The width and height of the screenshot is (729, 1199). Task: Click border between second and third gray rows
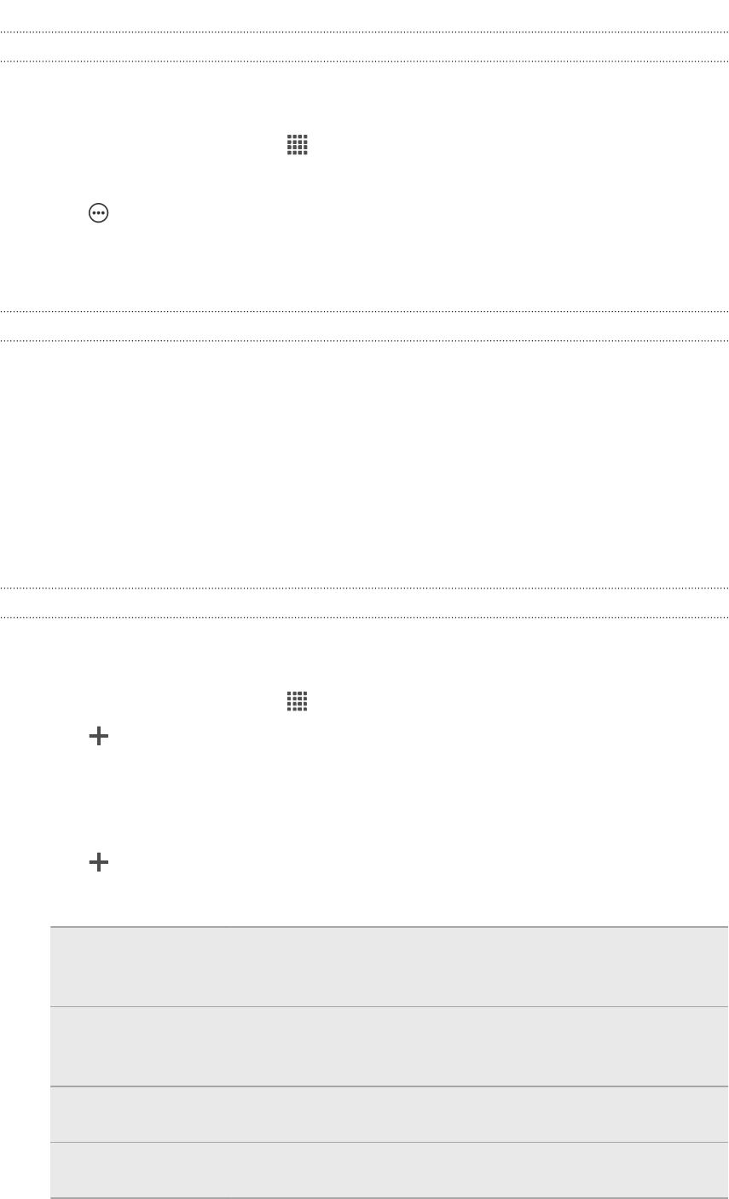tap(389, 1086)
